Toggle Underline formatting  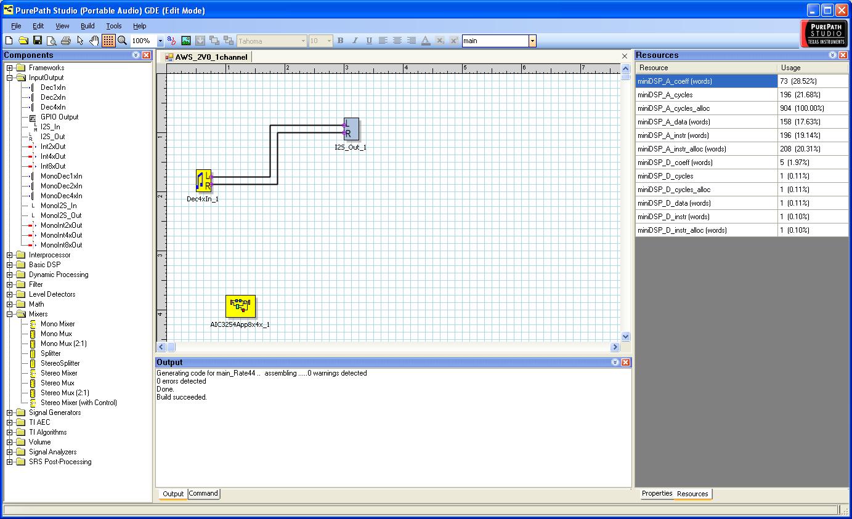click(369, 41)
